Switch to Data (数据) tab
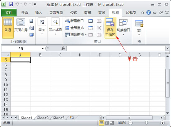Image resolution: width=171 pixels, height=127 pixels. [x=88, y=13]
